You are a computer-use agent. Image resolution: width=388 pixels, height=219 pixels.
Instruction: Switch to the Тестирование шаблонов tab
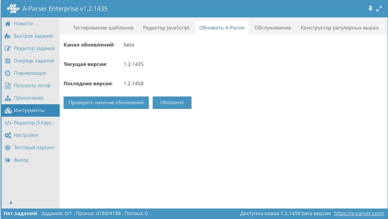[x=103, y=28]
